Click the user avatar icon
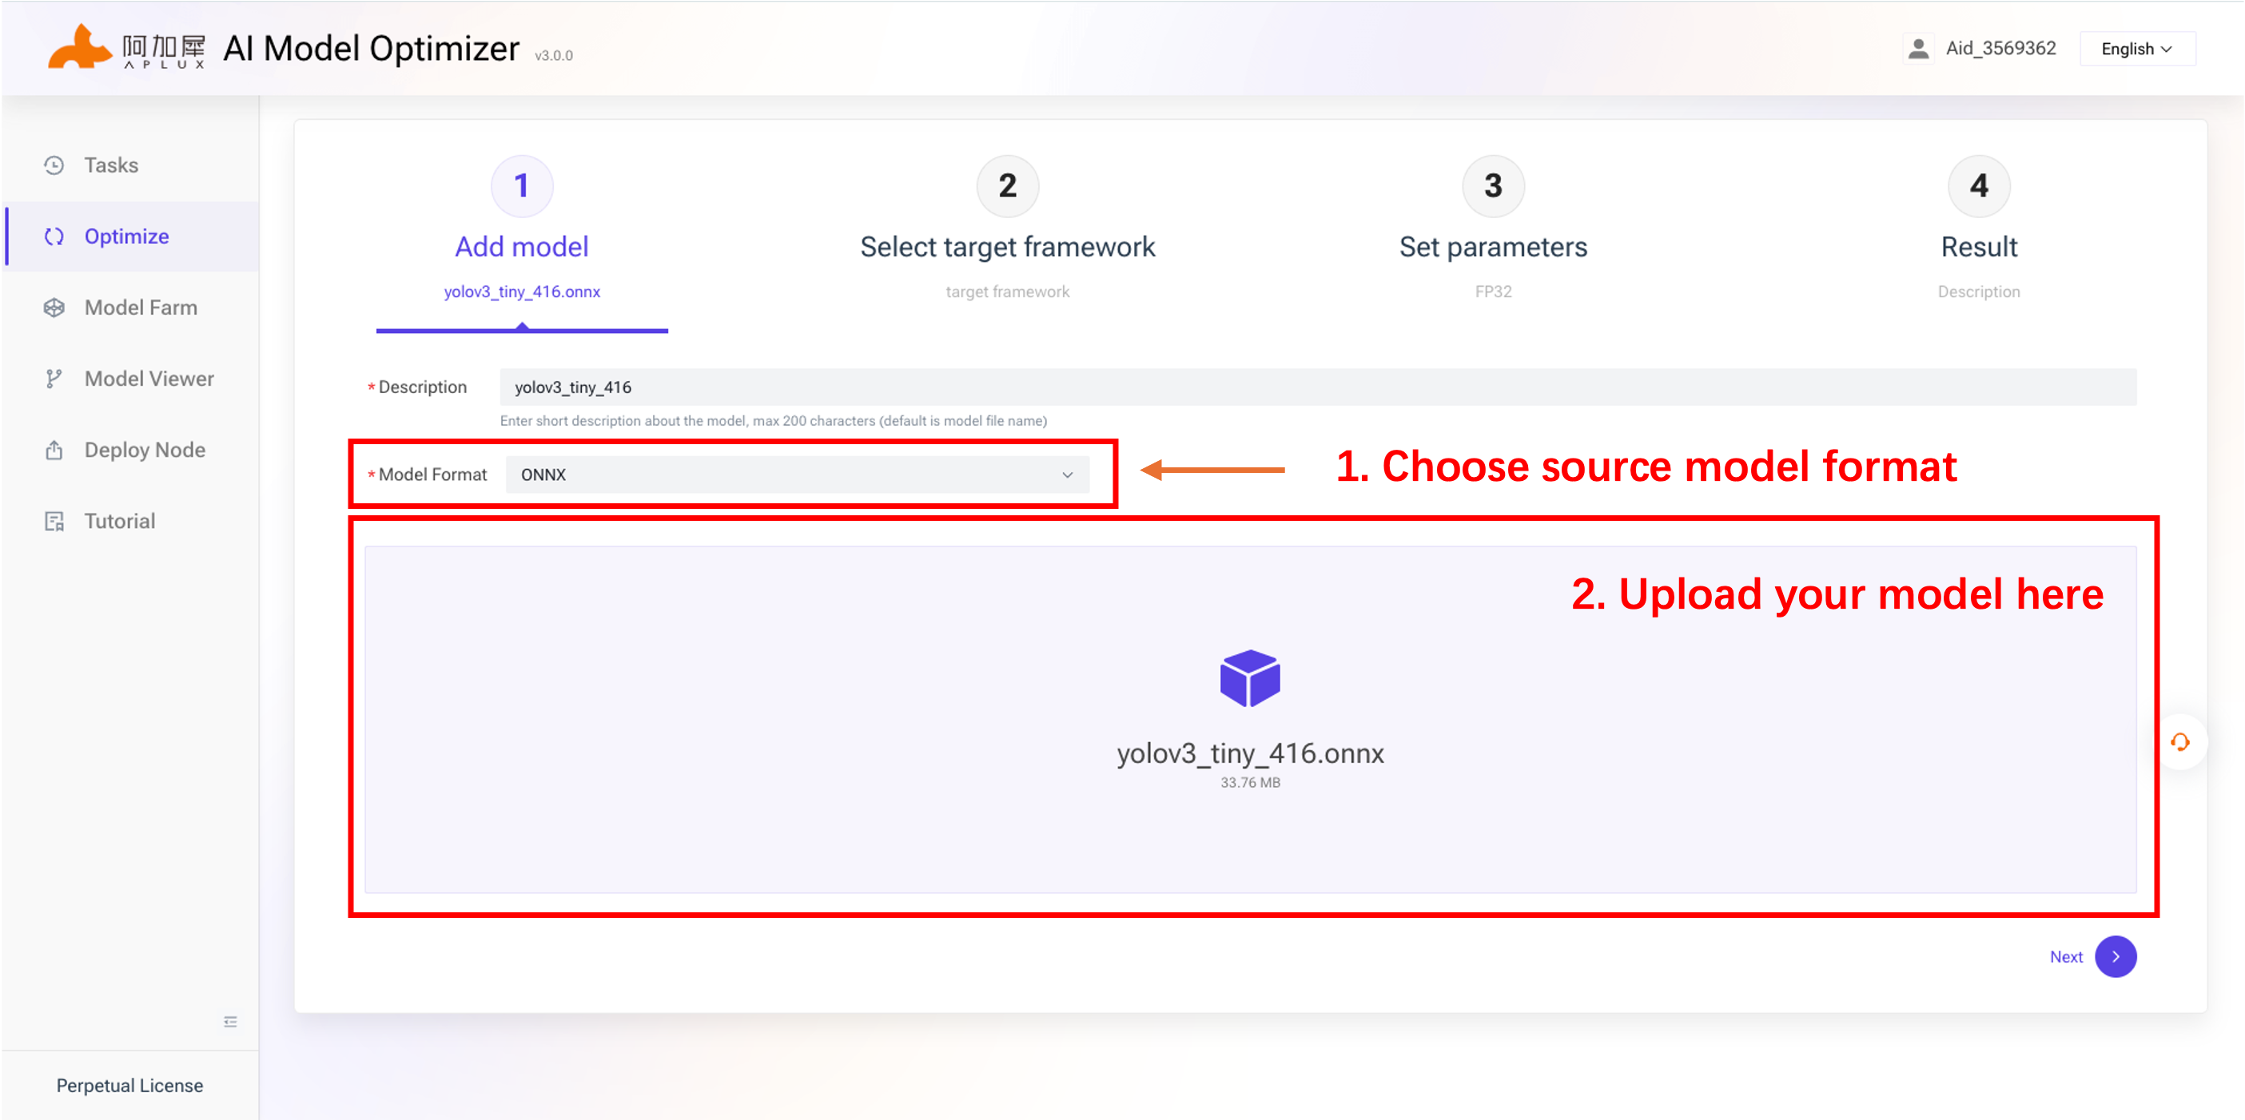 point(1917,49)
